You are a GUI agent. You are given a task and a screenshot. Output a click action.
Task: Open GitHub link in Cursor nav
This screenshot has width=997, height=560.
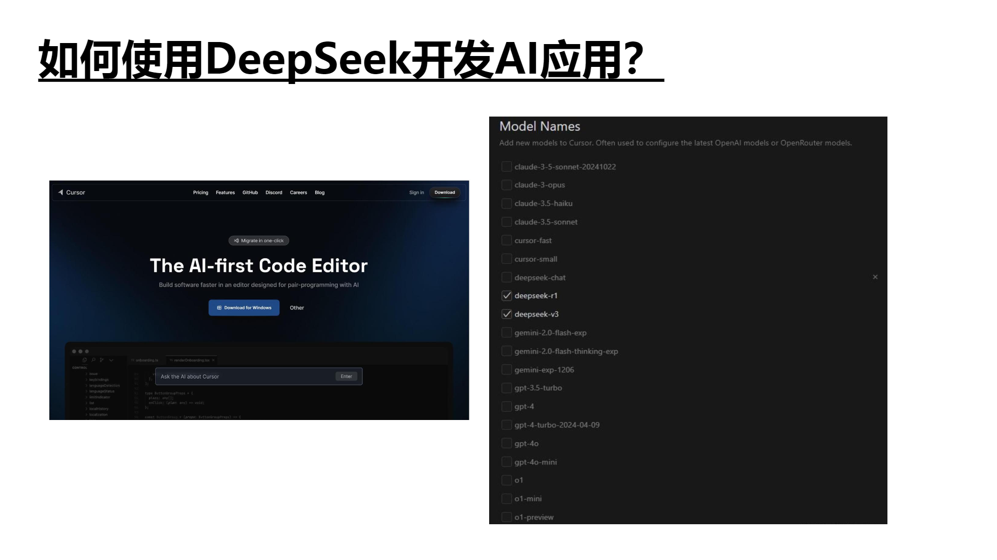250,192
